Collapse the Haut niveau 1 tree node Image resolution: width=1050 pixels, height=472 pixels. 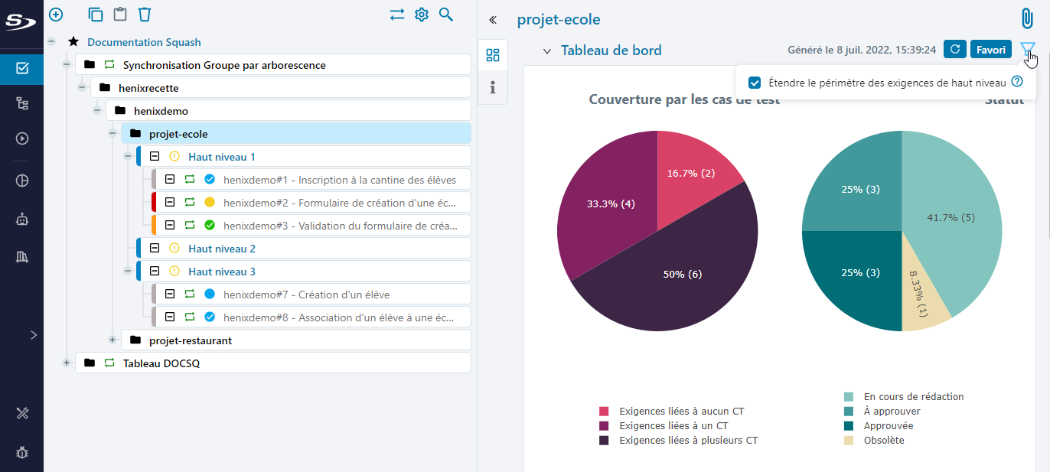(128, 157)
